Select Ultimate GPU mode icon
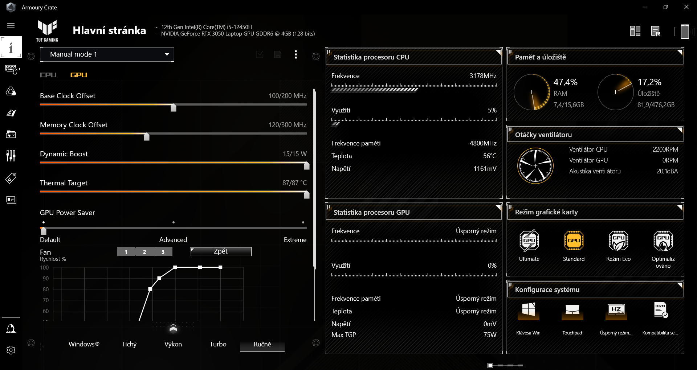The height and width of the screenshot is (370, 697). (x=529, y=240)
